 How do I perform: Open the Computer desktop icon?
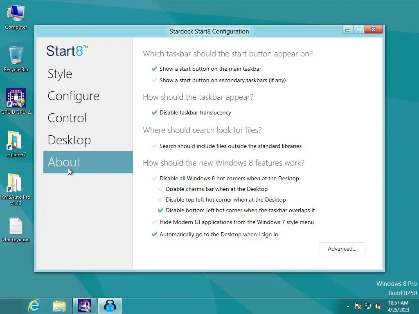pos(16,17)
